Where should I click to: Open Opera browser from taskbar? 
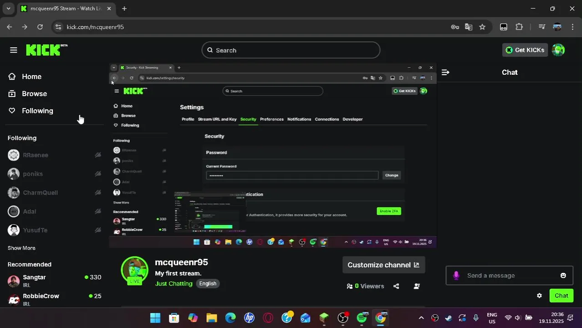268,318
